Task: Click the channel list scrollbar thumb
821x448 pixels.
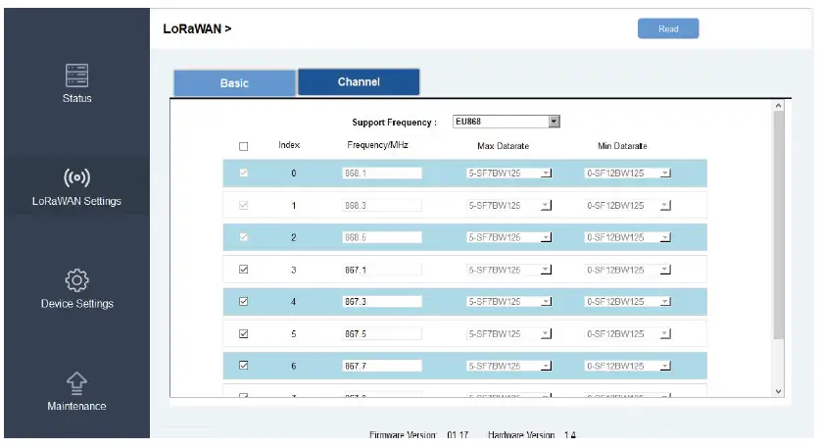Action: pos(779,225)
